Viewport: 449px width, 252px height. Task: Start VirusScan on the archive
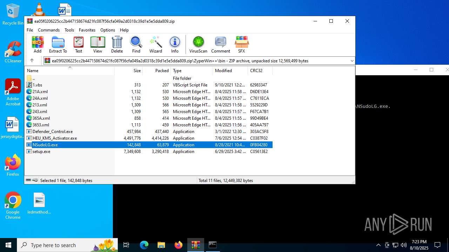point(198,44)
